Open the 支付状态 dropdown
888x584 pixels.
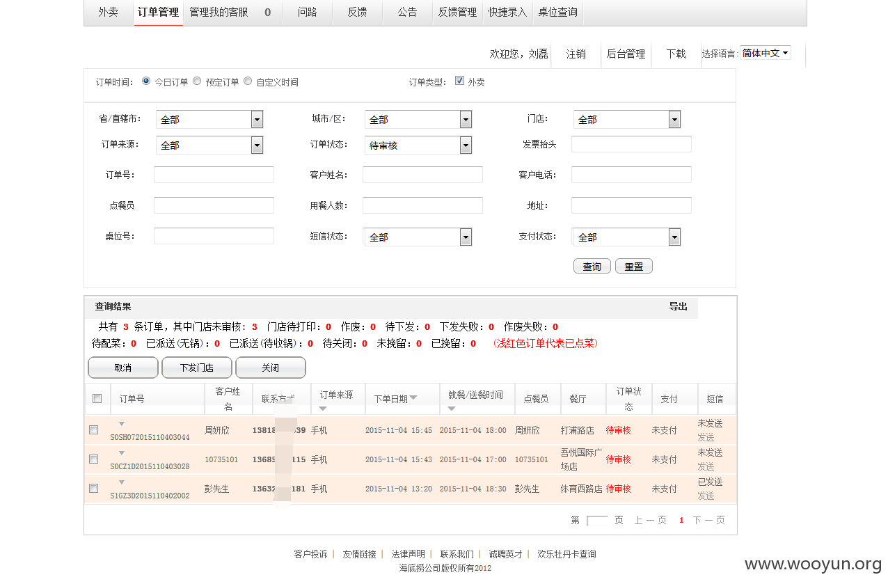click(627, 237)
